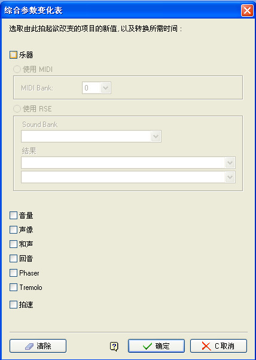This screenshot has width=256, height=360.
Task: Click the help question mark icon
Action: (x=114, y=346)
